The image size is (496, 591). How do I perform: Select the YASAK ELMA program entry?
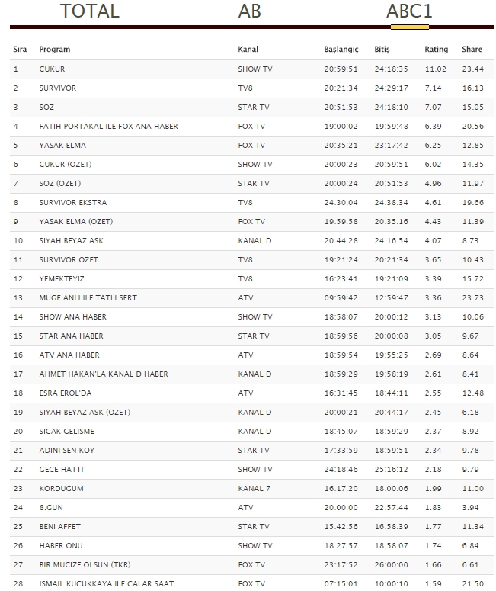(62, 146)
